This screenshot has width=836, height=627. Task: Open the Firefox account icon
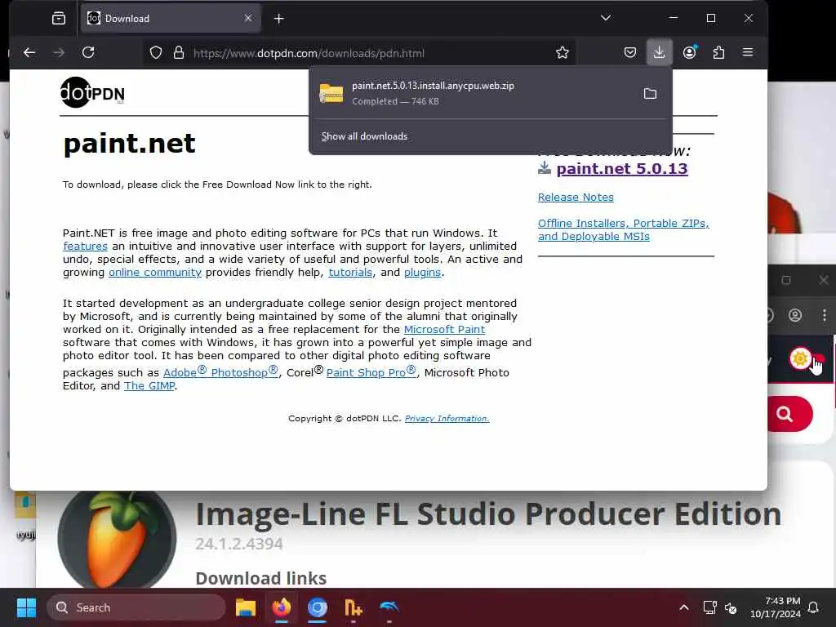click(689, 52)
